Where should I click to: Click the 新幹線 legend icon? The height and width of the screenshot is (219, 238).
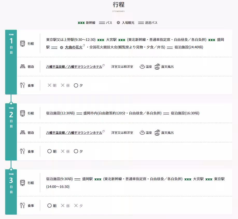[x=81, y=23]
